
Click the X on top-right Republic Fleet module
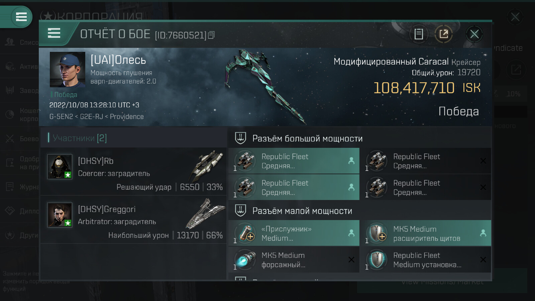click(x=483, y=161)
